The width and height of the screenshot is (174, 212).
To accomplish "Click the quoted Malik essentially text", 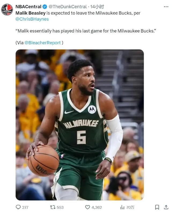I will pos(86,31).
